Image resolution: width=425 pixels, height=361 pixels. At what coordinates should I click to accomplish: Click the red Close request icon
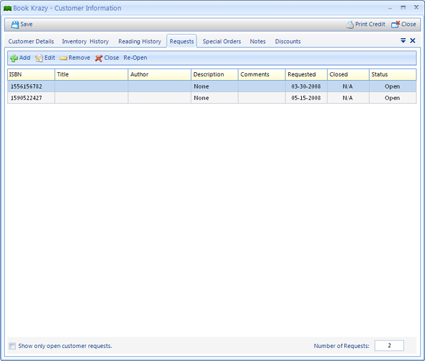coord(99,58)
